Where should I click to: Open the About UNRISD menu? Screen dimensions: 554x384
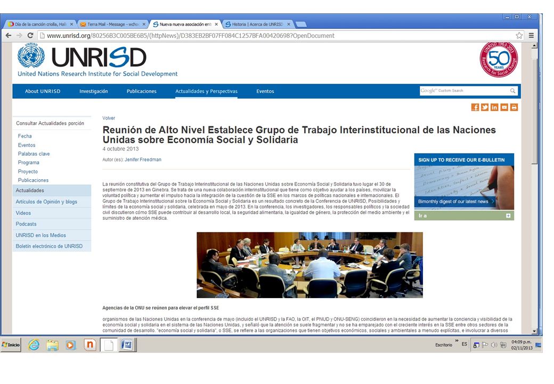click(x=43, y=91)
